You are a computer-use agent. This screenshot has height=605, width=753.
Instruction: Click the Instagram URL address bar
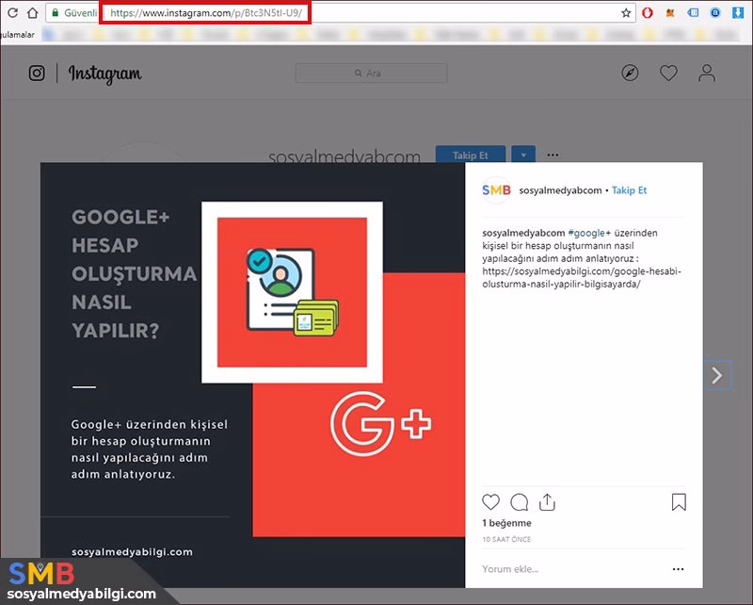[206, 13]
